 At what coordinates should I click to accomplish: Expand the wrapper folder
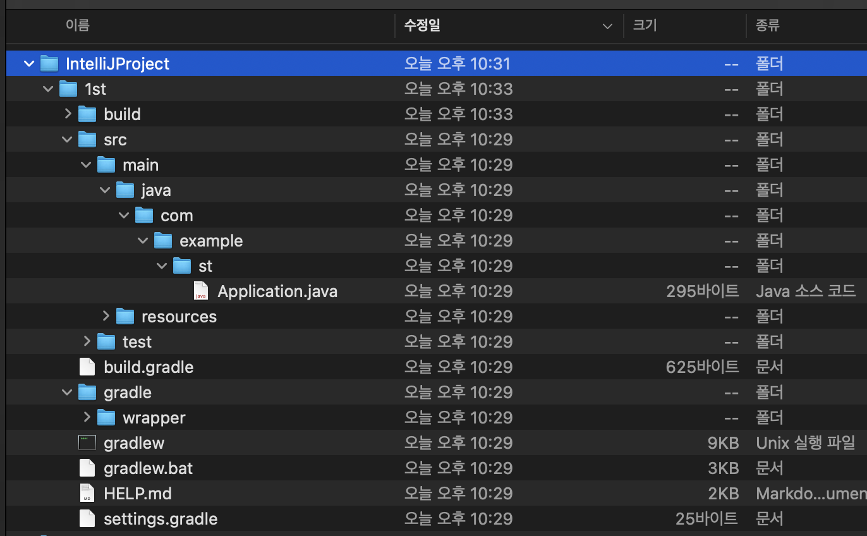pyautogui.click(x=87, y=418)
